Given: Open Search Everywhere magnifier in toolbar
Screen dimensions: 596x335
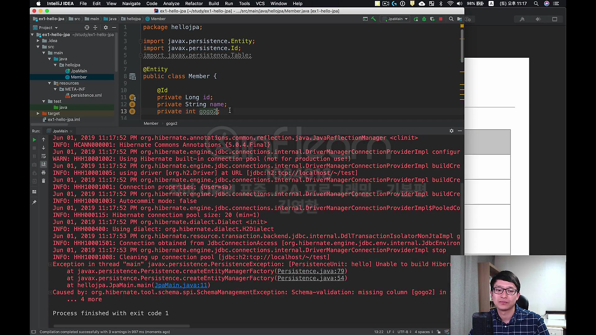Looking at the screenshot, I should click(x=451, y=19).
